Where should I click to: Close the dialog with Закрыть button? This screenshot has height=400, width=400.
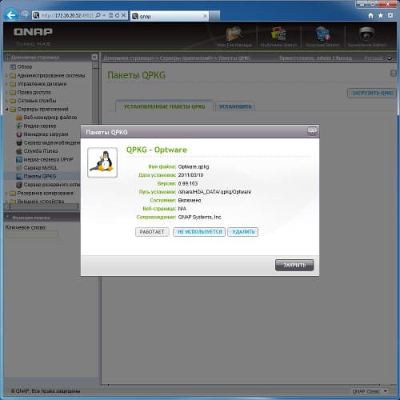[294, 265]
